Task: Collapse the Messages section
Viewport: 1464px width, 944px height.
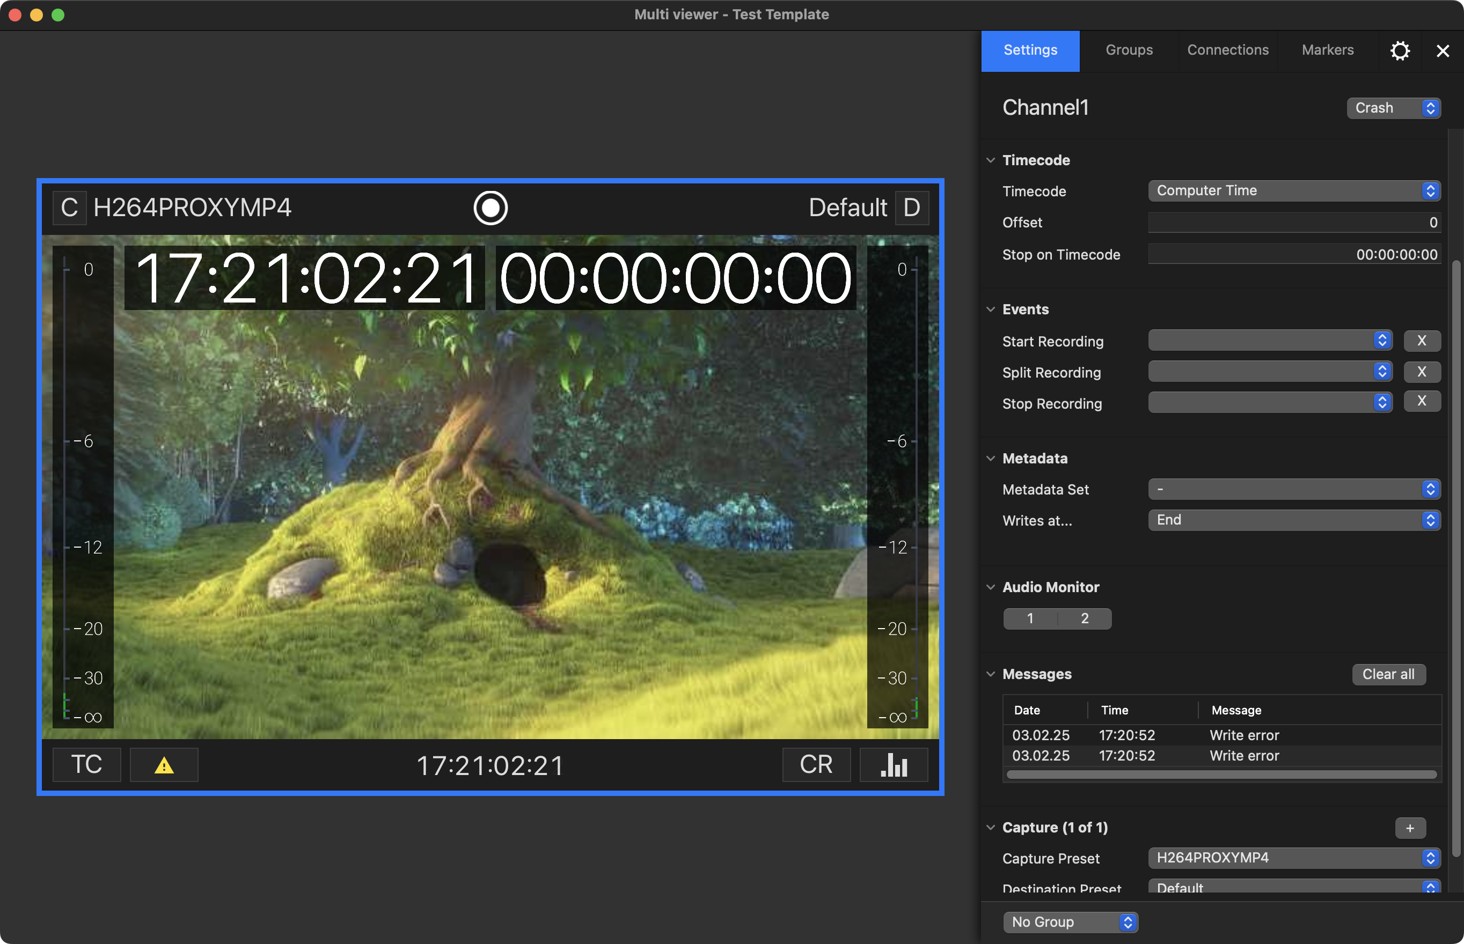Action: (x=991, y=674)
